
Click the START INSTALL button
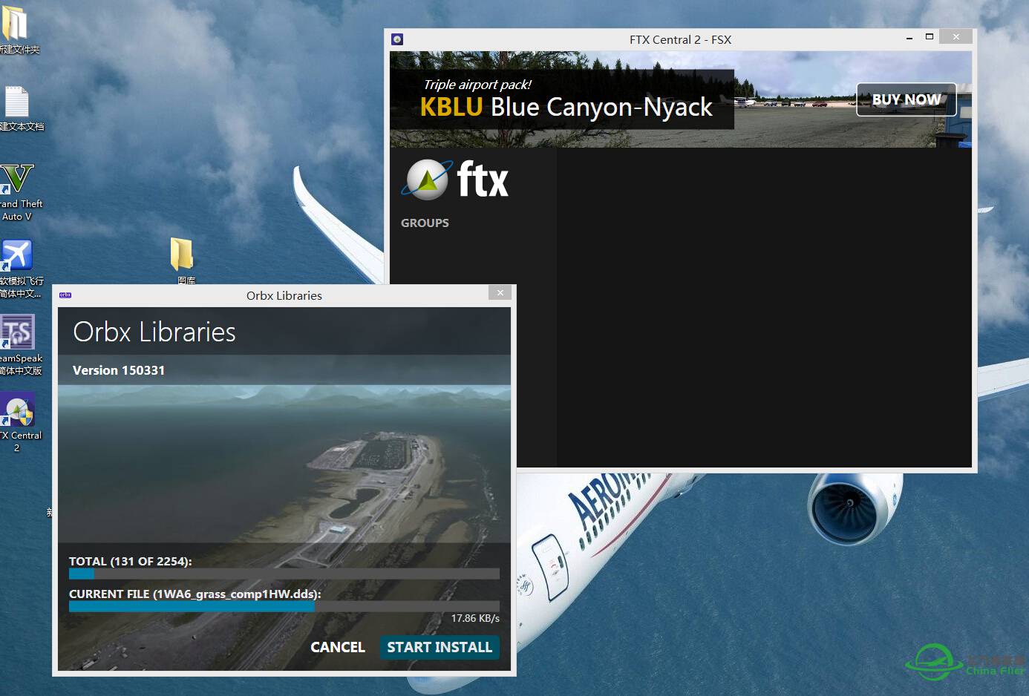(440, 647)
